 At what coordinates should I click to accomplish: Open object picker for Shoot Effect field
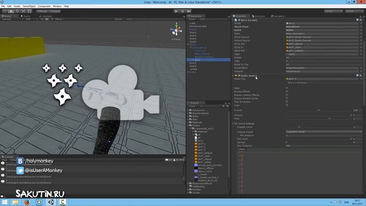(361, 68)
